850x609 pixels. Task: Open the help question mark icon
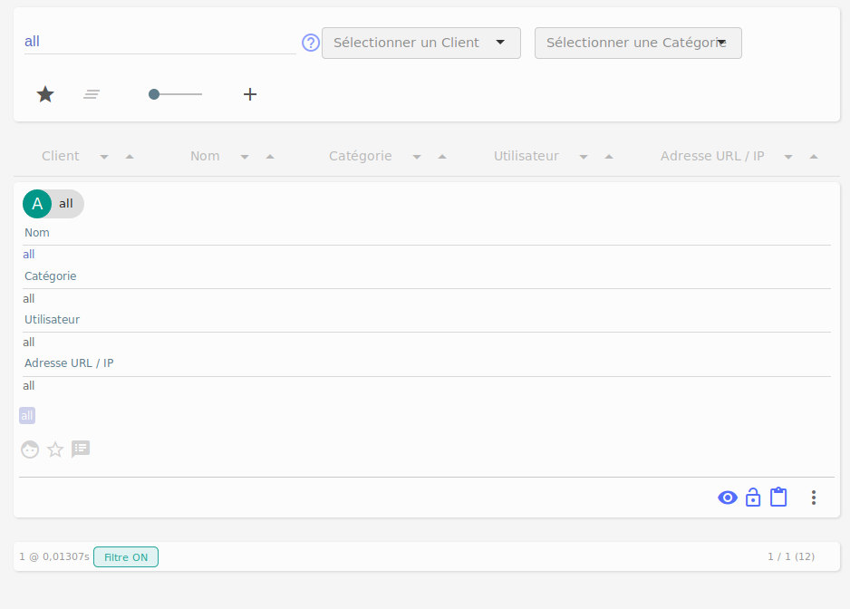[310, 43]
